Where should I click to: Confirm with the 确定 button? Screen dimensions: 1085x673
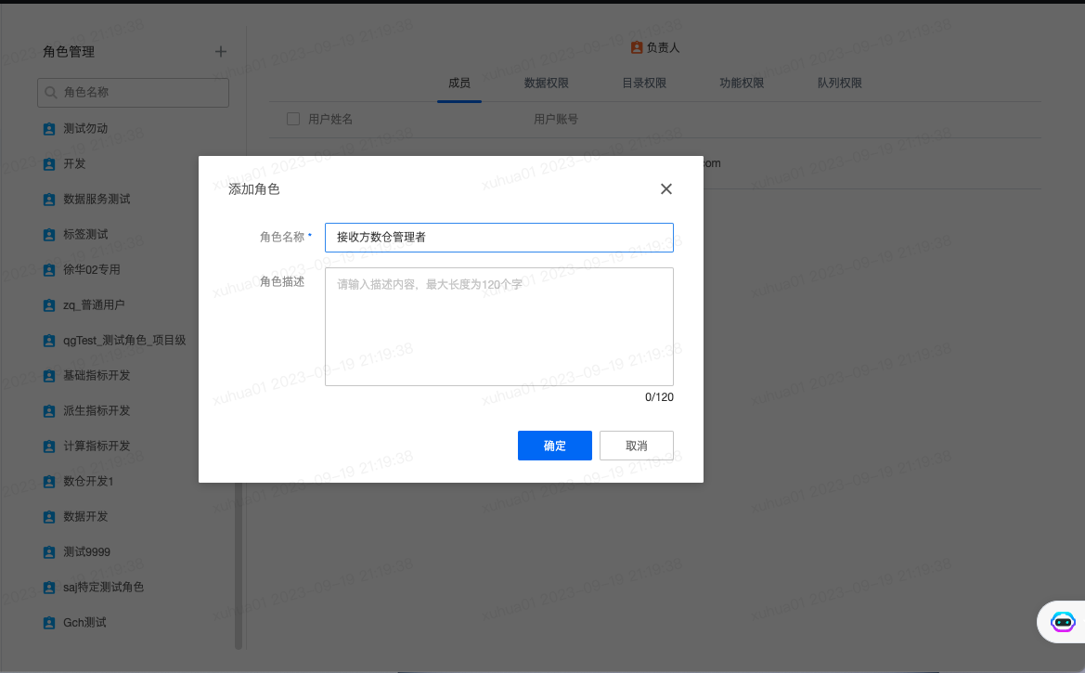[555, 446]
